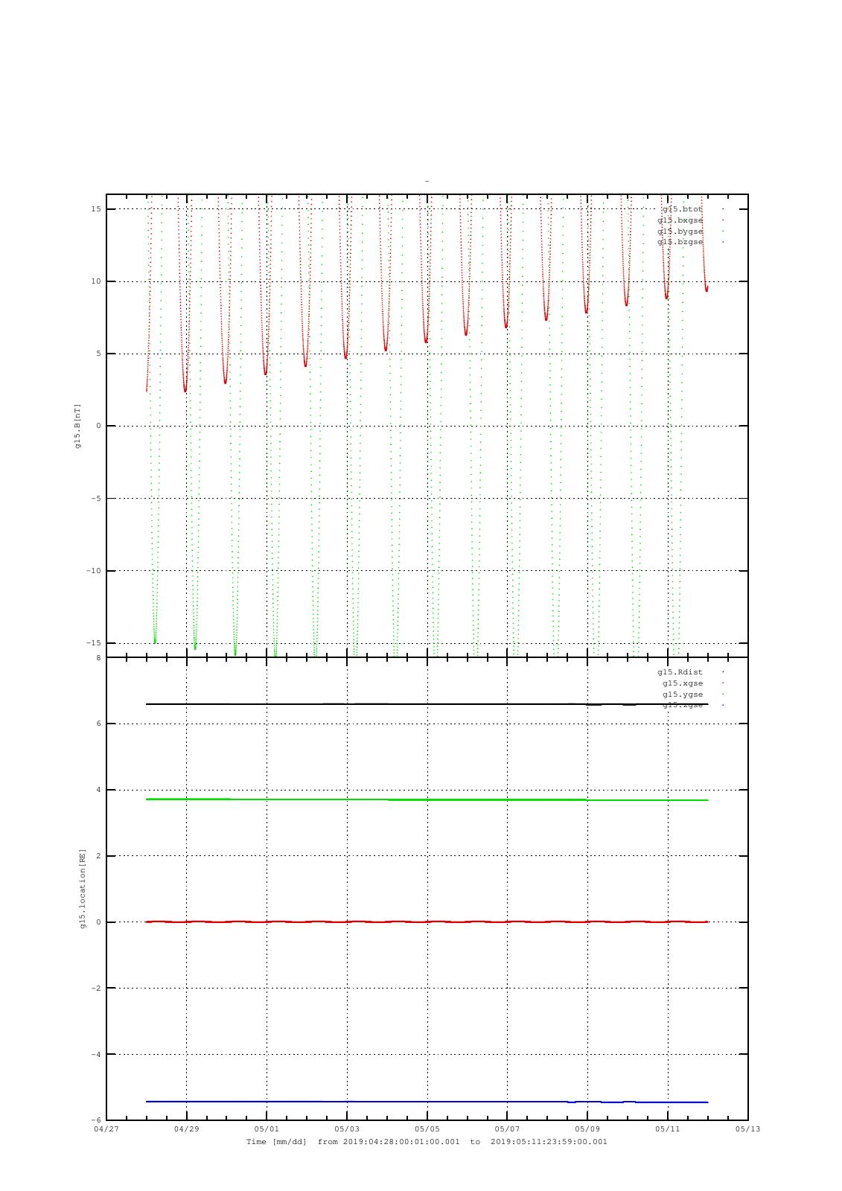Viewport: 842px width, 1191px height.
Task: Click the -6 tick on lower plot axis
Action: click(x=95, y=1120)
